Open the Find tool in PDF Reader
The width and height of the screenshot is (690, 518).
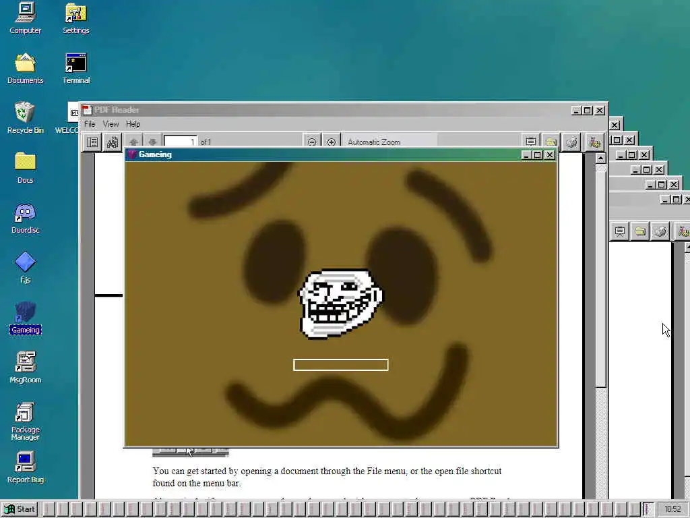(x=113, y=142)
